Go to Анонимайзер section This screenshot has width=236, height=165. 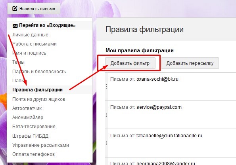tap(28, 118)
